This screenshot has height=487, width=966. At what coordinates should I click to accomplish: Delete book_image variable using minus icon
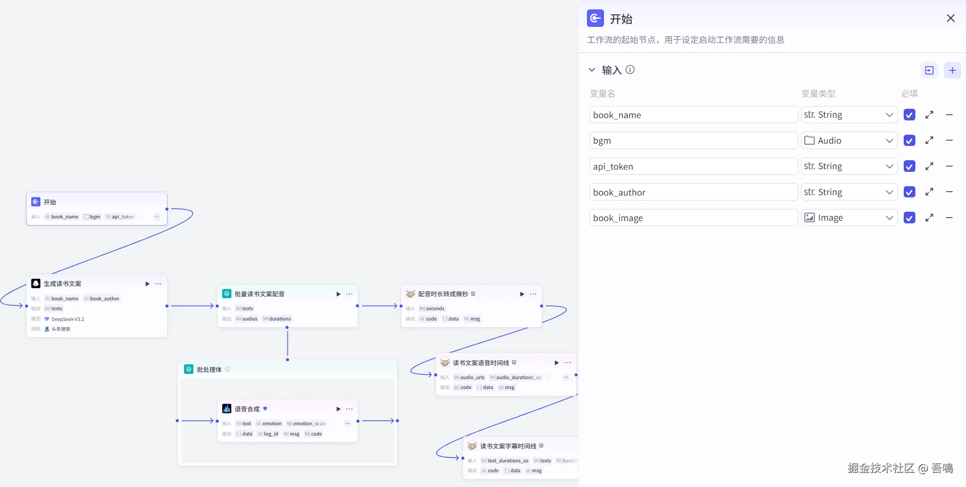(949, 218)
